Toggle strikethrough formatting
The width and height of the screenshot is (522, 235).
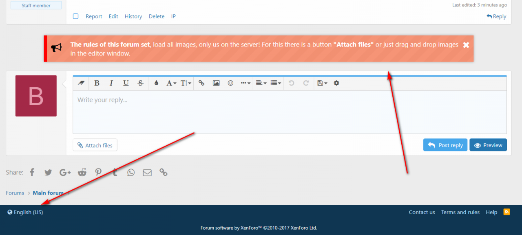point(141,83)
